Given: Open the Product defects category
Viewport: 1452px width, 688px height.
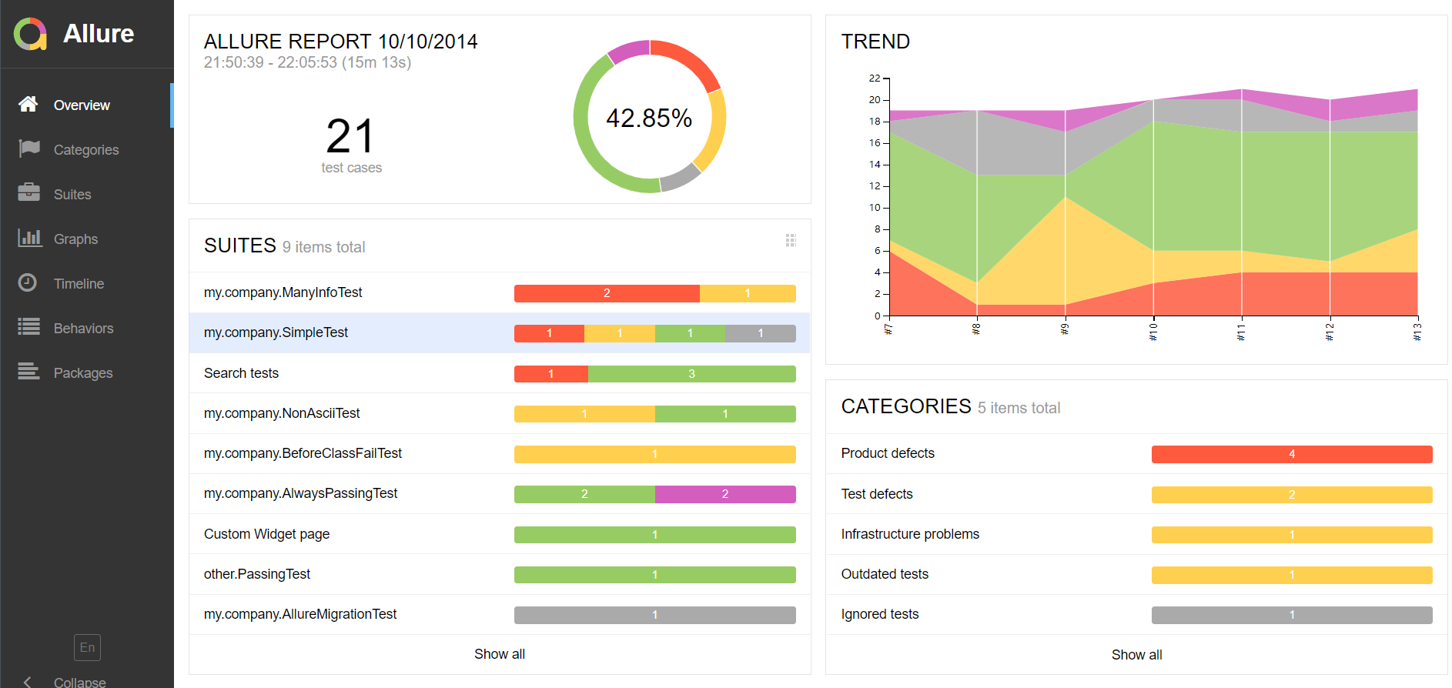Looking at the screenshot, I should tap(1137, 453).
